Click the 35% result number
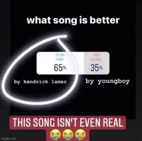Screen dimensions: 142x141 96,68
